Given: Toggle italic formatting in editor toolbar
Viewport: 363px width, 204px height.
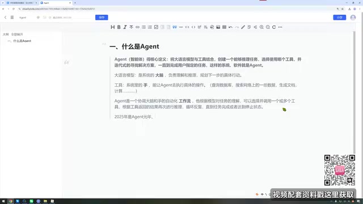Looking at the screenshot, I should coord(125,27).
